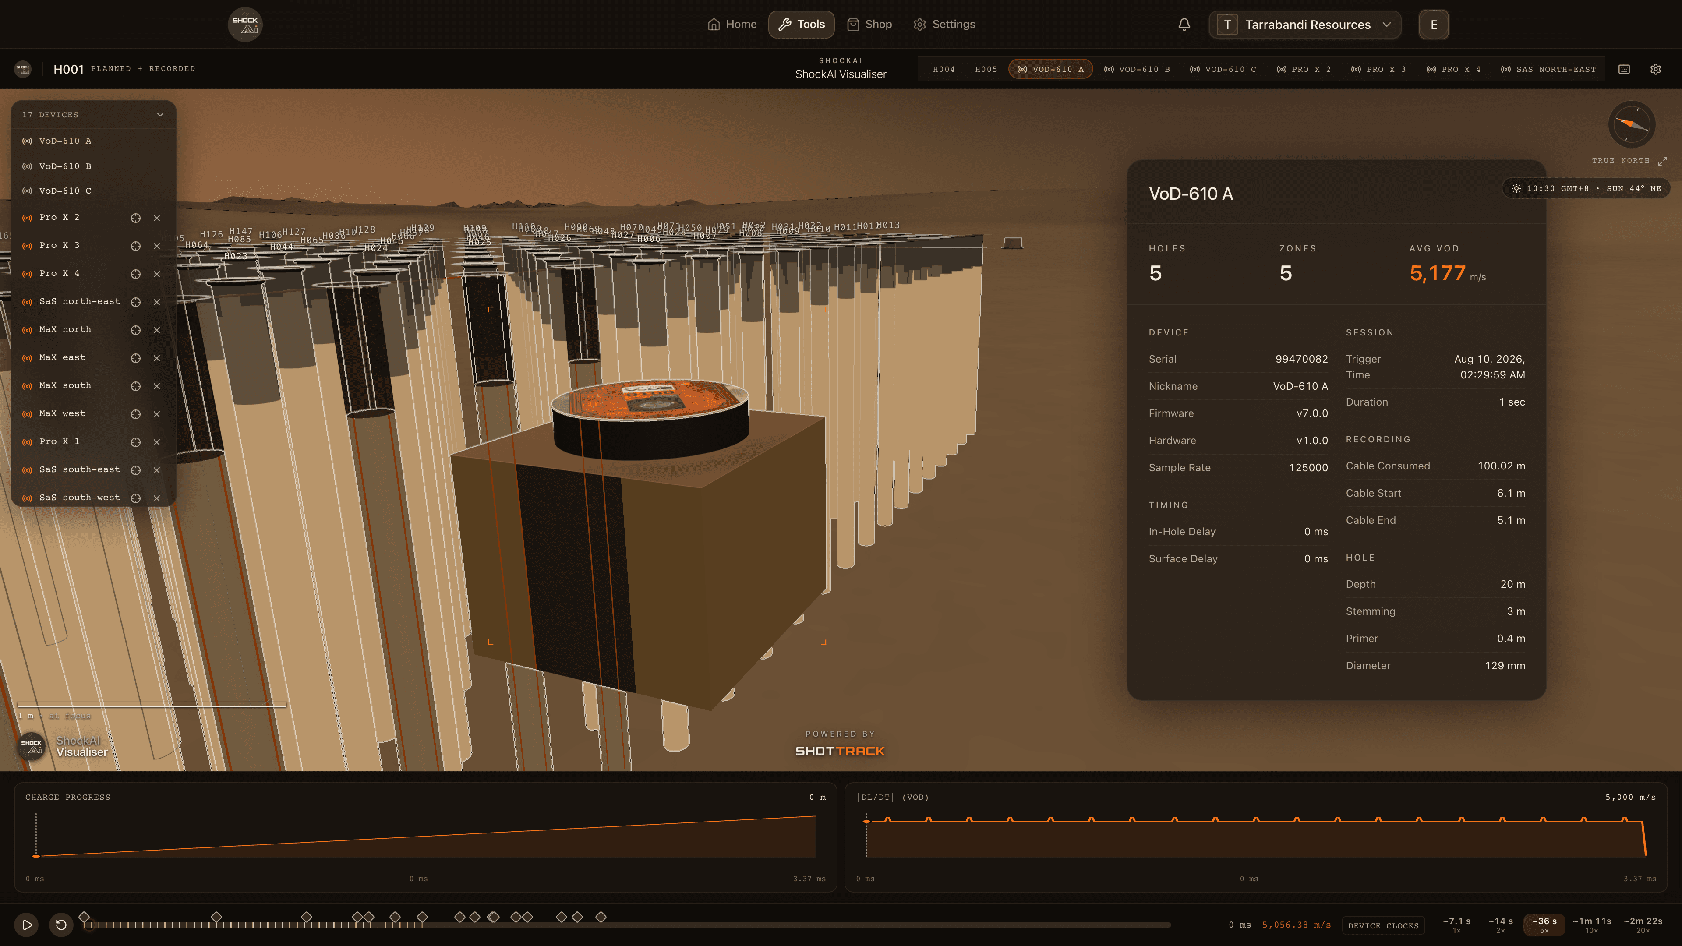Remove SaS south-west with its X icon
This screenshot has width=1682, height=946.
tap(157, 498)
